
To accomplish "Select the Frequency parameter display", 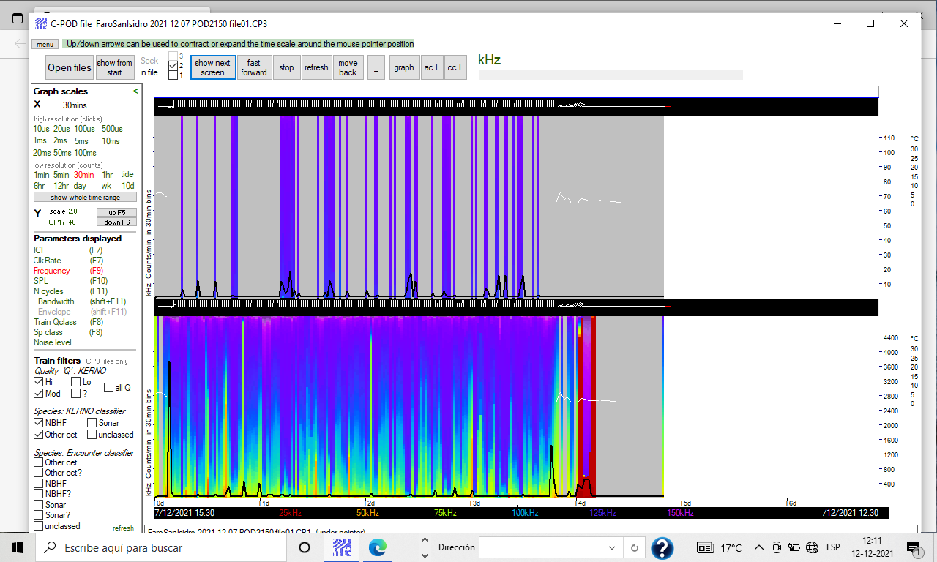I will (52, 271).
